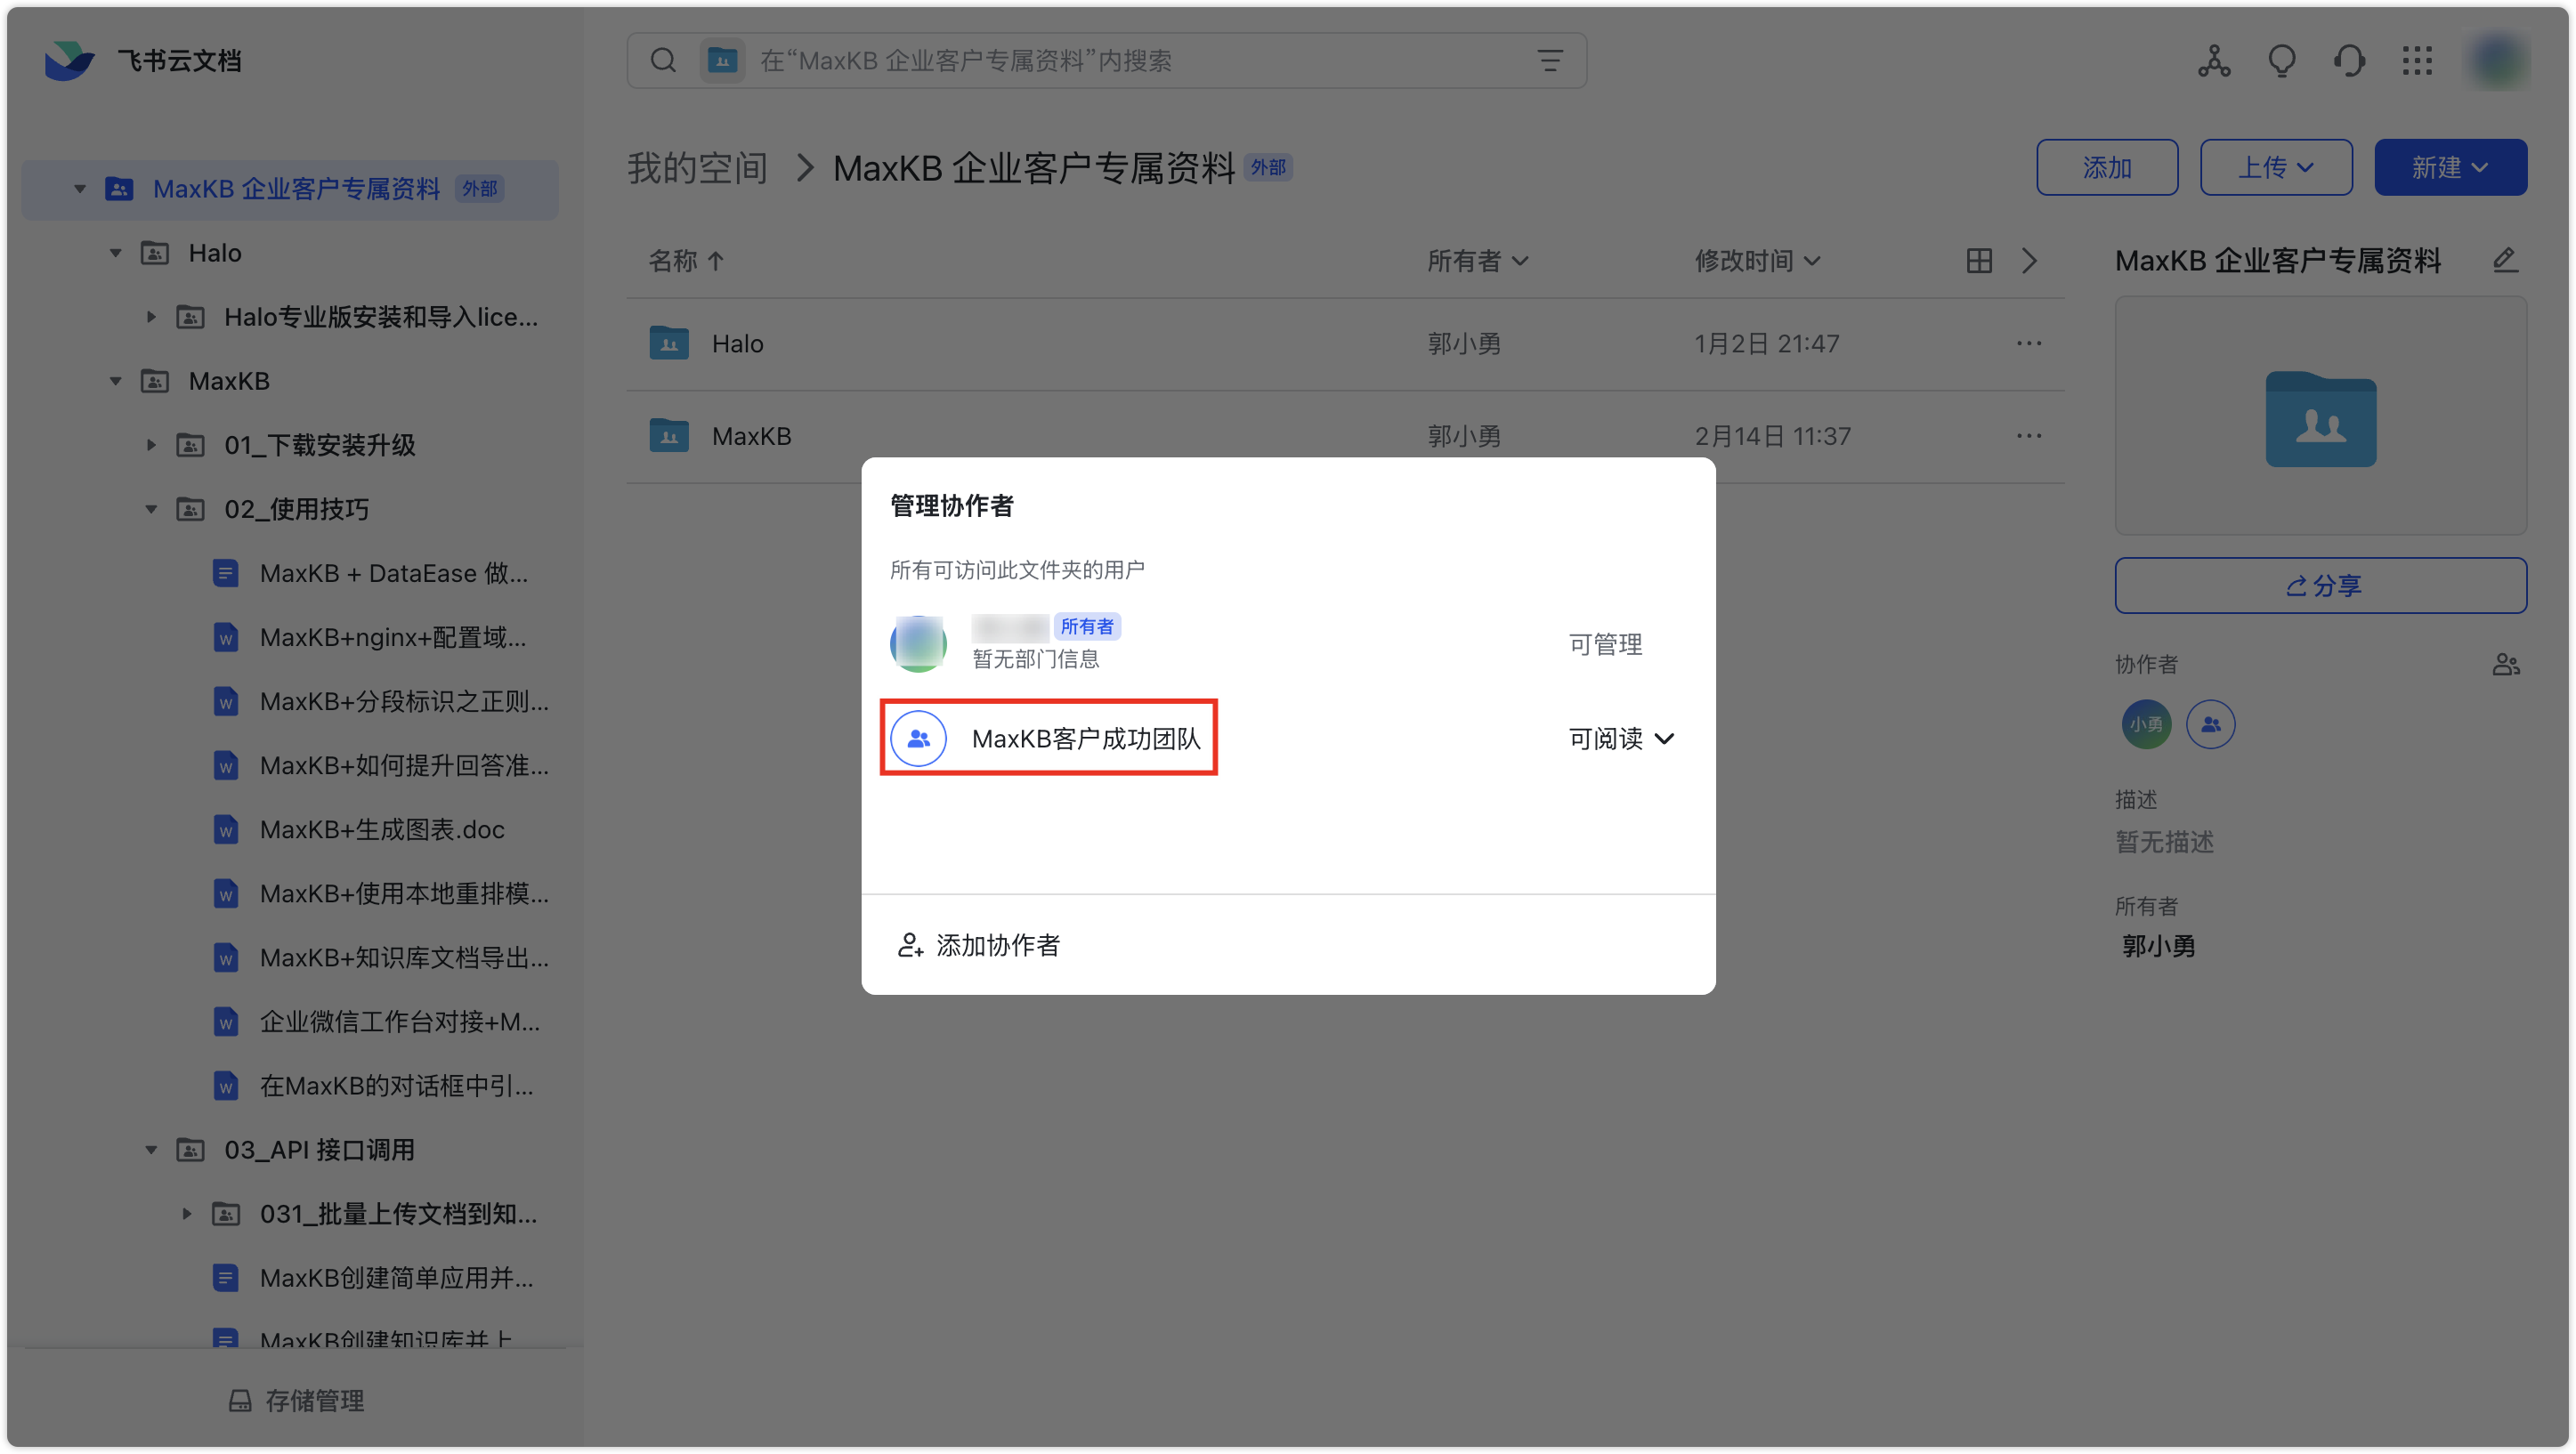This screenshot has height=1454, width=2576.
Task: Open the 上传 dropdown button
Action: [x=2275, y=167]
